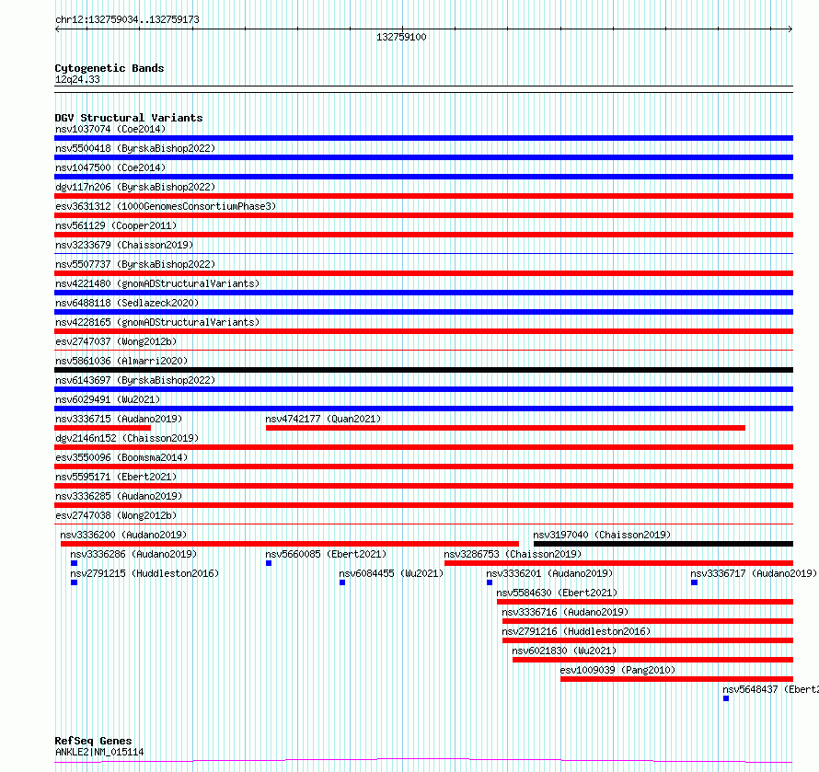
Task: Open nsv5595171 (Ebert2021) label
Action: pos(116,477)
